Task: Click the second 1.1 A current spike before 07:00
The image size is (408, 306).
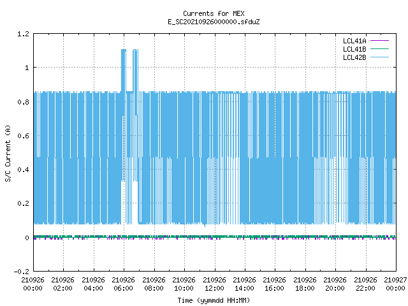Action: pyautogui.click(x=136, y=69)
